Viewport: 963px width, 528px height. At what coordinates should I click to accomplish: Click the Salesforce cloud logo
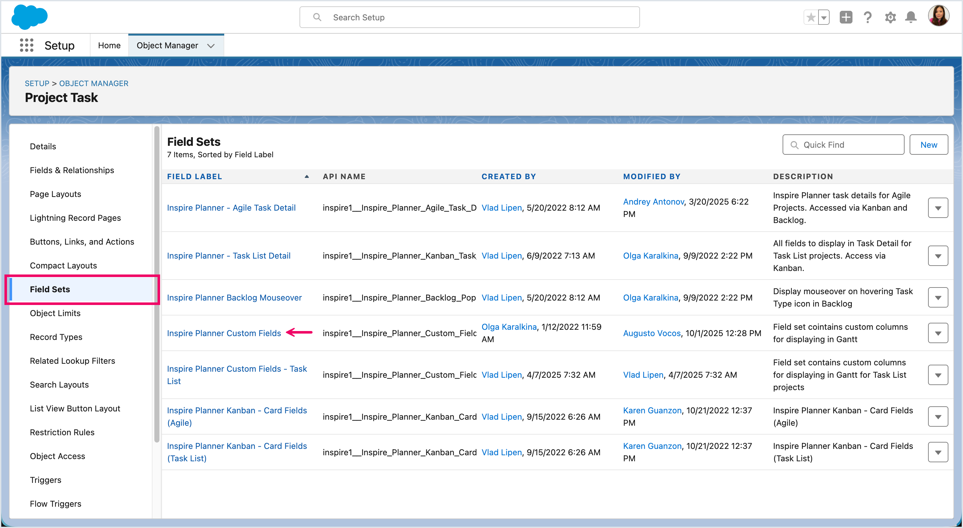(29, 17)
